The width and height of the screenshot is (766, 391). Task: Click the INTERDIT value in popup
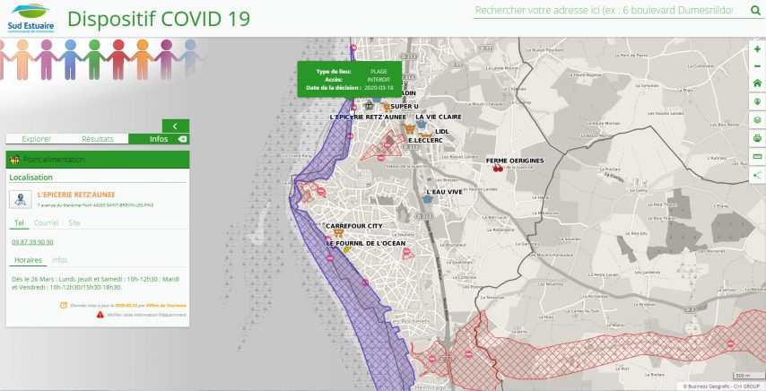pos(379,80)
